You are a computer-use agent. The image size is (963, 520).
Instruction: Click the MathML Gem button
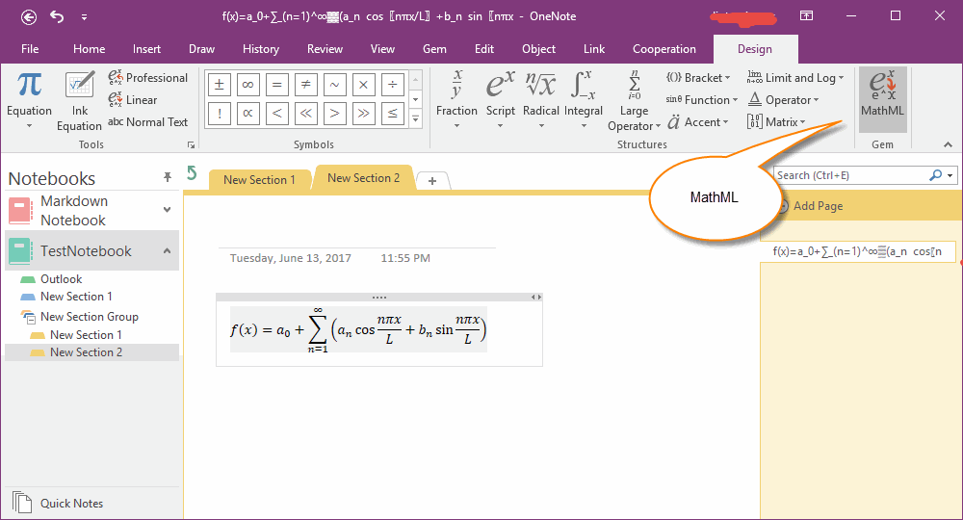(x=882, y=99)
